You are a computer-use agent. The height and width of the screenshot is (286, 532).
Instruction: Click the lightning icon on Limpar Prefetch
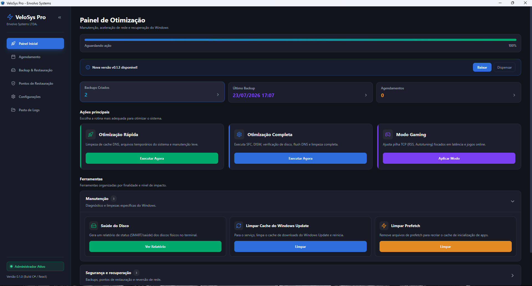(384, 226)
